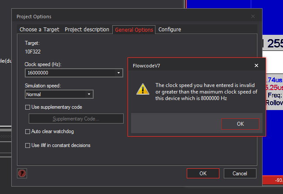This screenshot has width=283, height=194.
Task: Check Use #if in constant decisions
Action: pyautogui.click(x=27, y=145)
